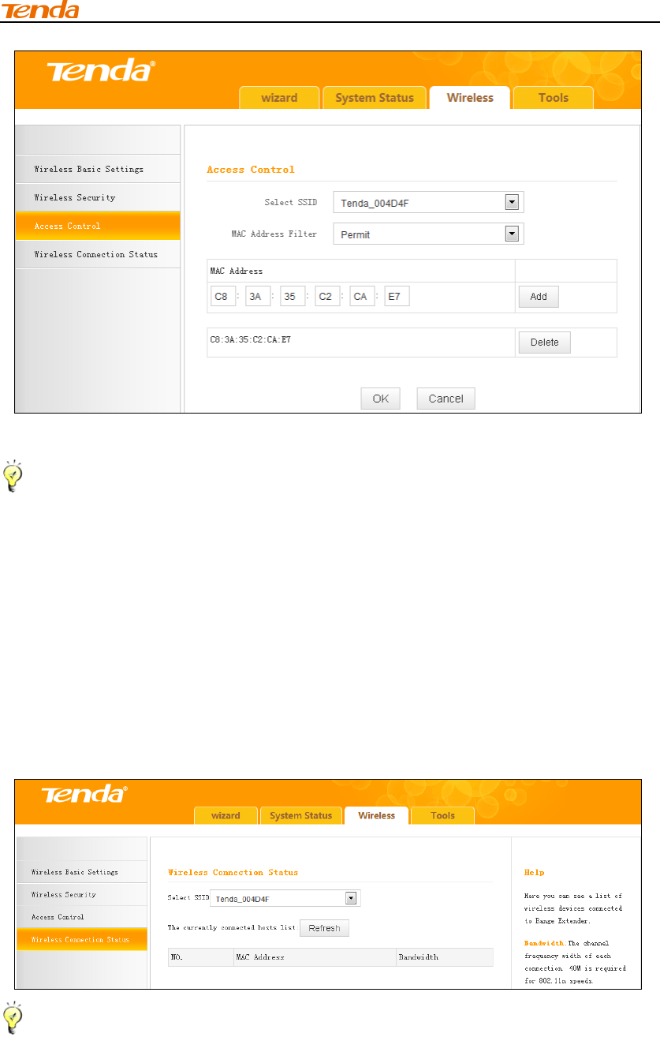Open Wireless Connection Status in upper sidebar

click(x=98, y=254)
